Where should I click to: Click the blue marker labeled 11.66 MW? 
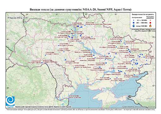[x=74, y=68]
